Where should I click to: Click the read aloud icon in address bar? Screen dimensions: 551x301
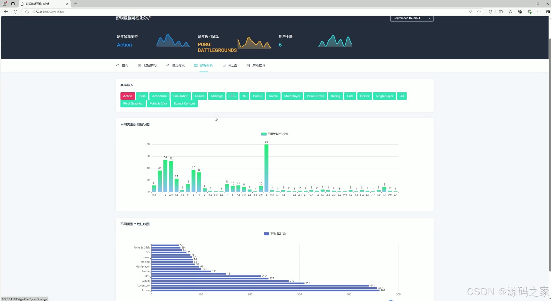tap(470, 12)
